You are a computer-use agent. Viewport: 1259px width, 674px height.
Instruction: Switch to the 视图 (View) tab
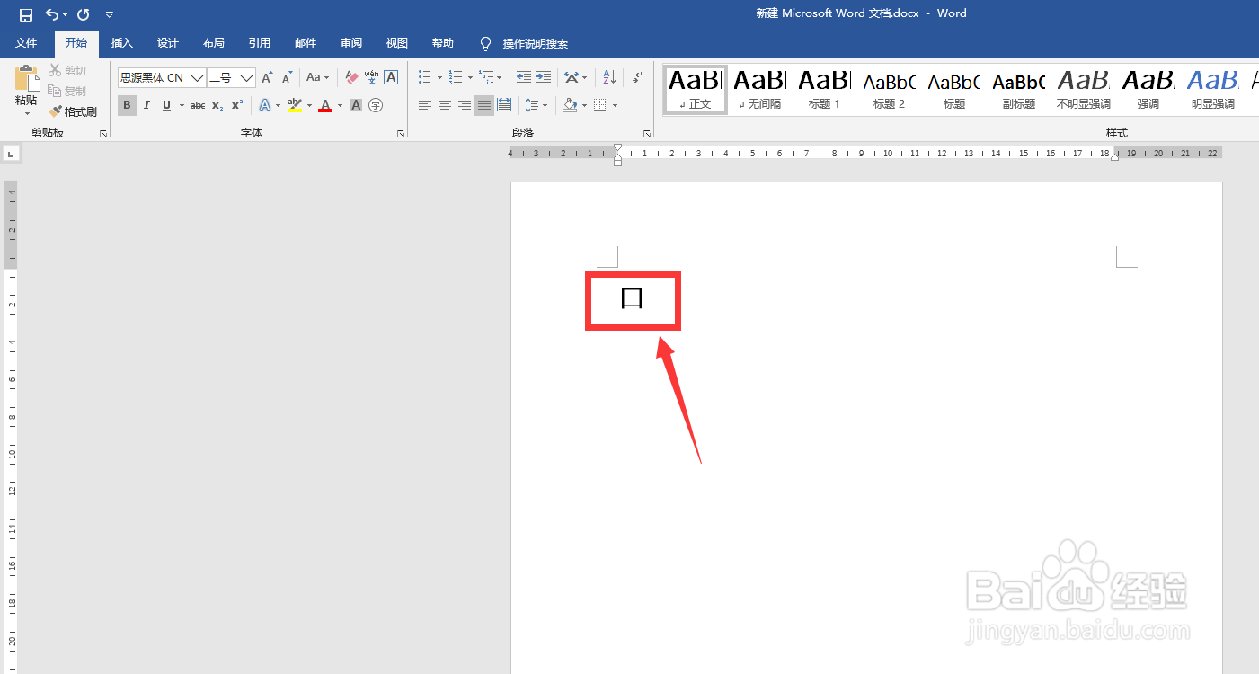click(396, 43)
